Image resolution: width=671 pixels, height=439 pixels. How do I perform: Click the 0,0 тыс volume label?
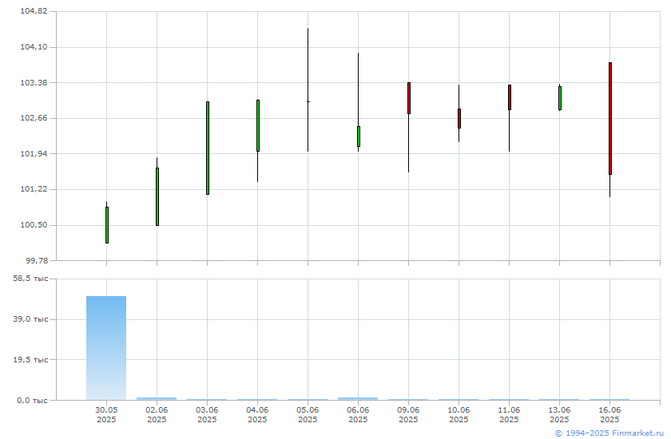pyautogui.click(x=33, y=401)
